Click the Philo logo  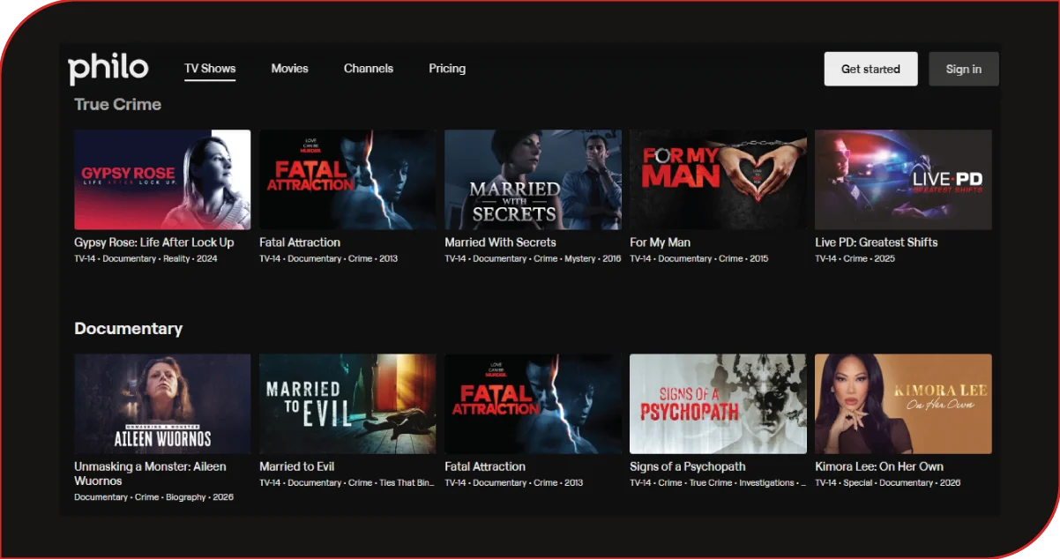(108, 68)
